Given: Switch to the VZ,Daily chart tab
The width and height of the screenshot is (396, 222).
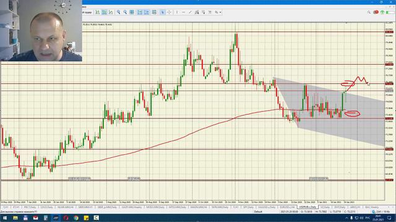Looking at the screenshot, I should [325, 207].
